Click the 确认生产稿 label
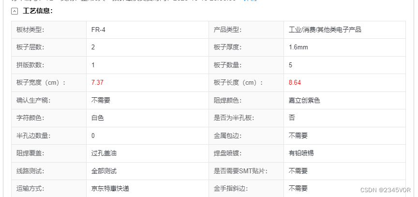The height and width of the screenshot is (197, 418). click(33, 100)
